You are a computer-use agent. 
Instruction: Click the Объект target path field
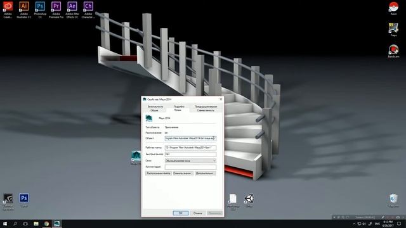coord(190,139)
